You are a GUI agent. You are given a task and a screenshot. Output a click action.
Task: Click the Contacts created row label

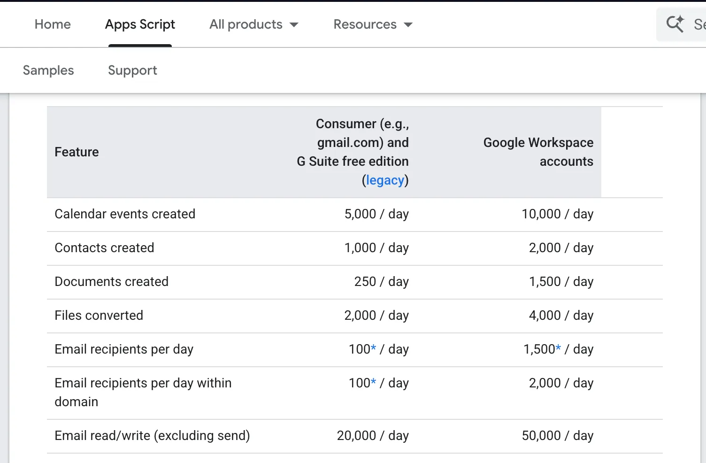[x=104, y=248]
